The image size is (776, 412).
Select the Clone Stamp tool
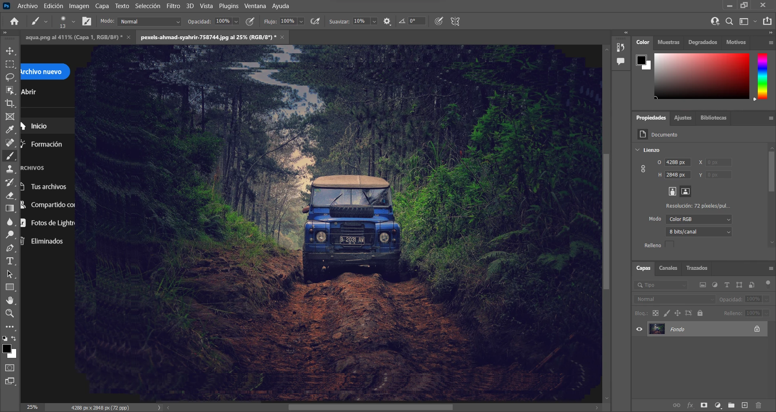(10, 169)
